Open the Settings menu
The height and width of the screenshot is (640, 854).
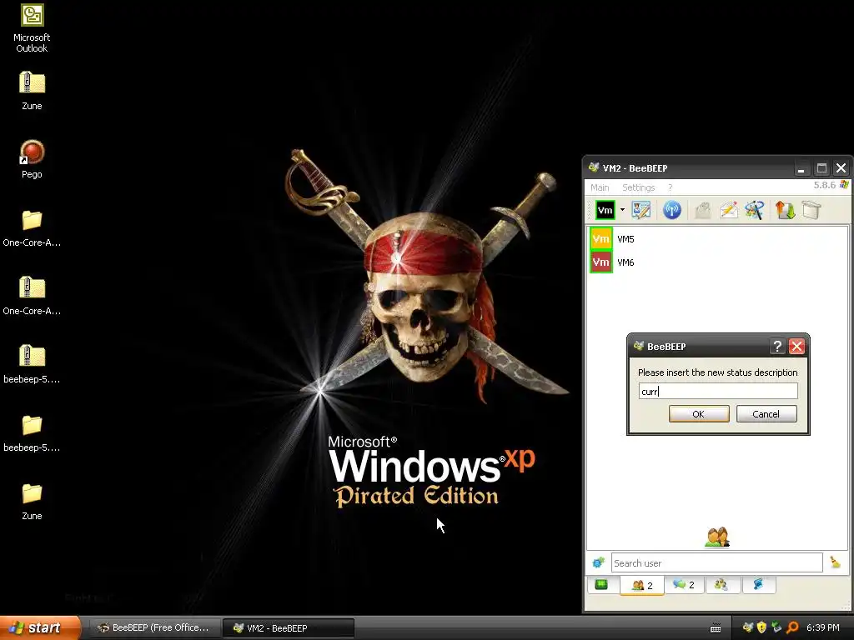click(638, 187)
